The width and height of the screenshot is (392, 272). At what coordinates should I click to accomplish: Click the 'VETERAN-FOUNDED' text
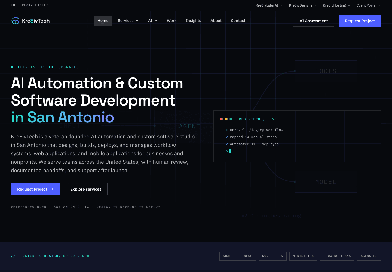coord(29,207)
